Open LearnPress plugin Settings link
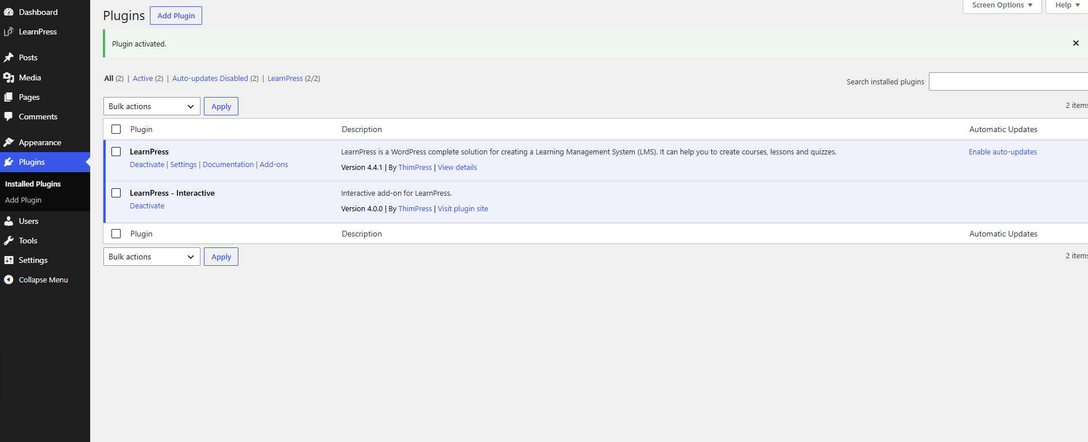The height and width of the screenshot is (442, 1088). (183, 165)
